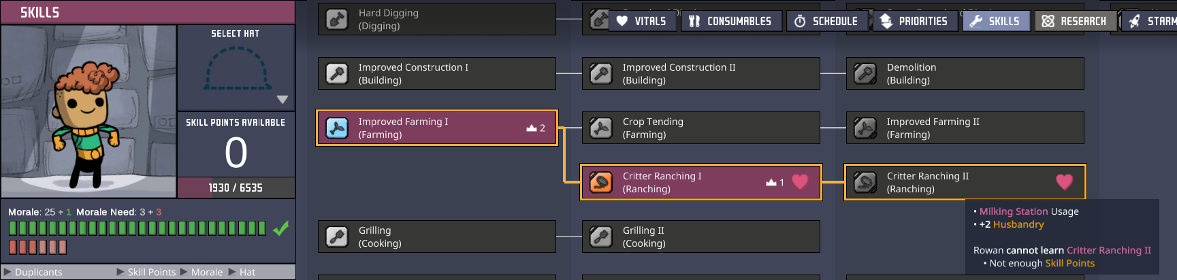
Task: Click the Improved Construction II skill icon
Action: [x=601, y=73]
